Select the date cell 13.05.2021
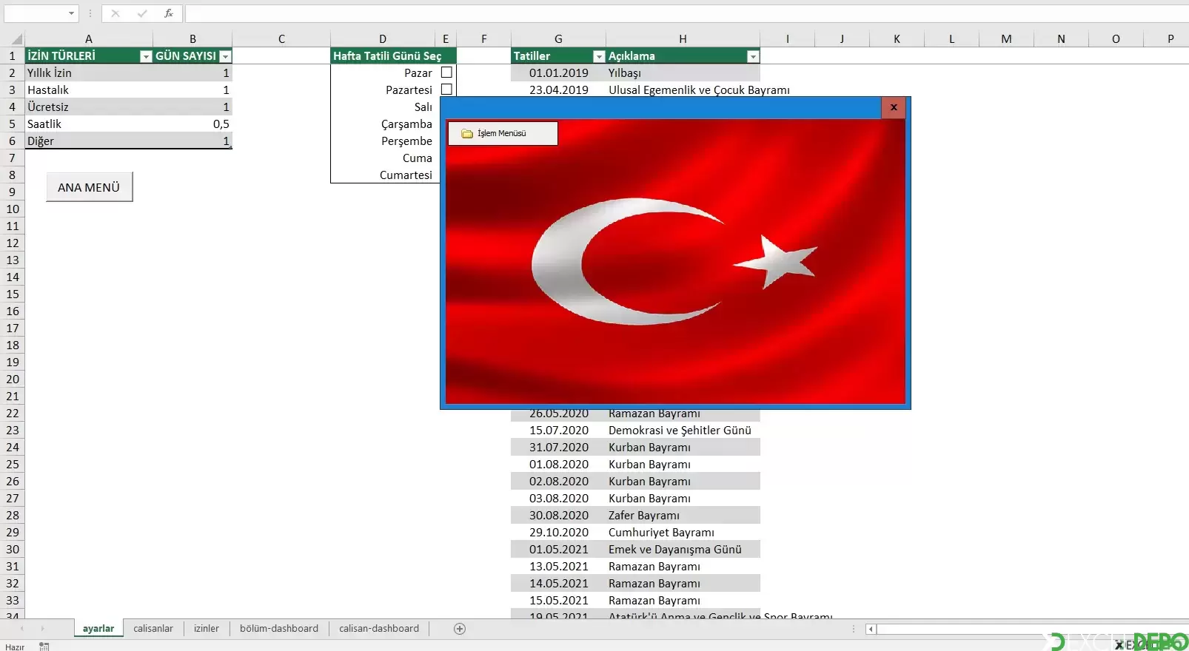This screenshot has width=1189, height=651. tap(558, 567)
